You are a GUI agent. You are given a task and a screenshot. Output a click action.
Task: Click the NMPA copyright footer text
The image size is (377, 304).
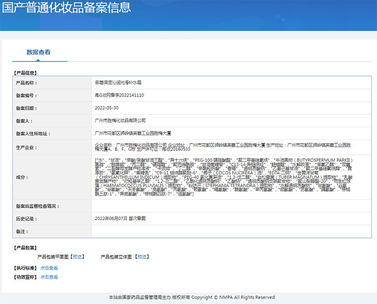click(192, 297)
